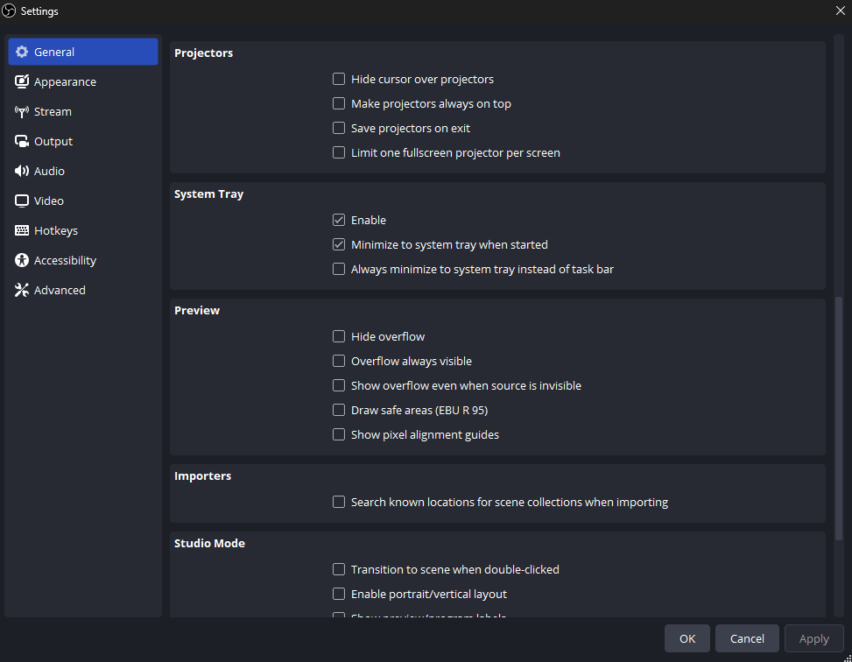852x662 pixels.
Task: Click the vertical scrollbar of settings panel
Action: pyautogui.click(x=838, y=419)
